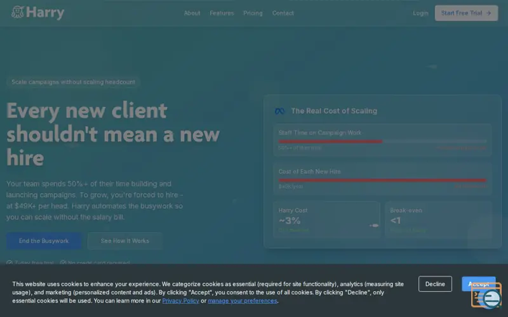Click the Cost of Each New Hire progress bar
508x317 pixels.
coord(382,180)
